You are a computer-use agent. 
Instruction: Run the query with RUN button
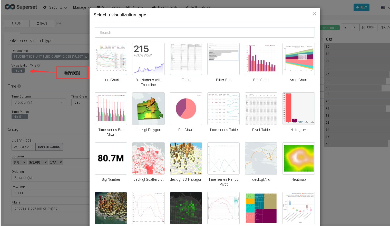[17, 24]
